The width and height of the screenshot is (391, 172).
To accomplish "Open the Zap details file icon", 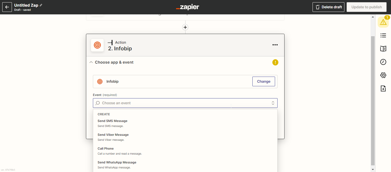I will [x=383, y=88].
